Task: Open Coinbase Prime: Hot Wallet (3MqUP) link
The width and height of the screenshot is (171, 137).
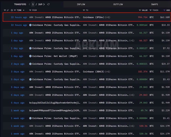Action: pyautogui.click(x=55, y=56)
